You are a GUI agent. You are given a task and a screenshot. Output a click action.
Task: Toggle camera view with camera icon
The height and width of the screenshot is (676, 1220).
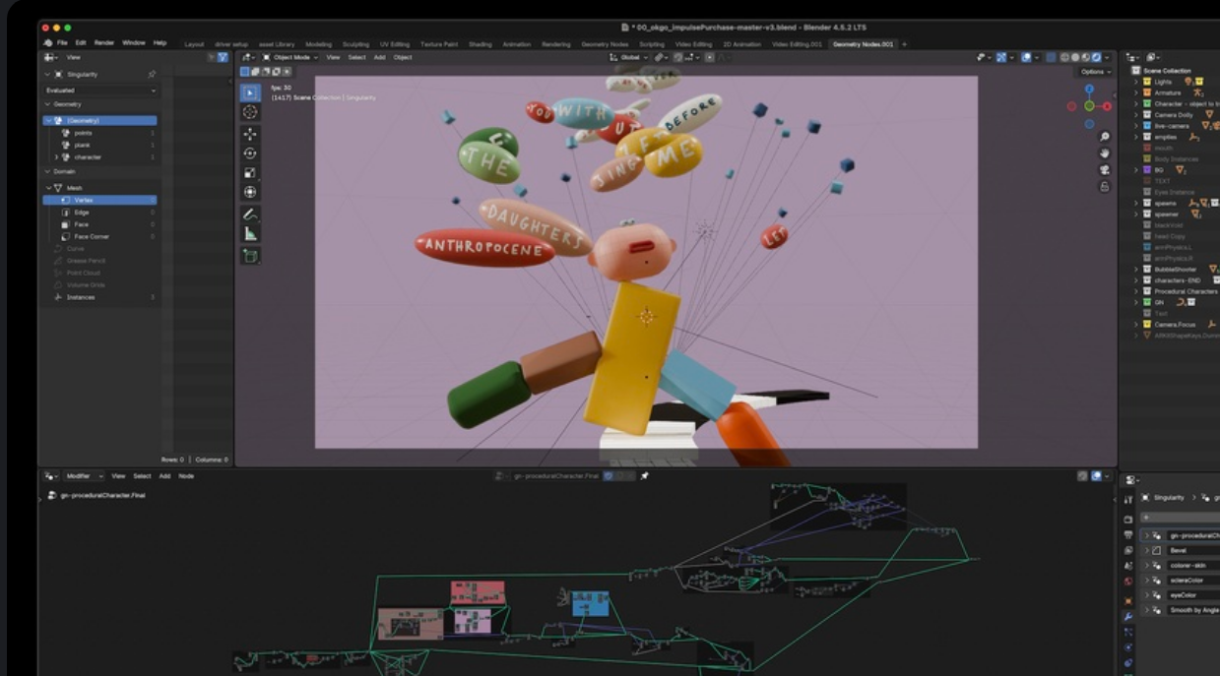(1105, 169)
